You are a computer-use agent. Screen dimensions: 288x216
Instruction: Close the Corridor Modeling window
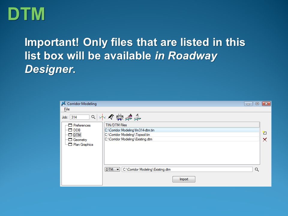(x=266, y=104)
